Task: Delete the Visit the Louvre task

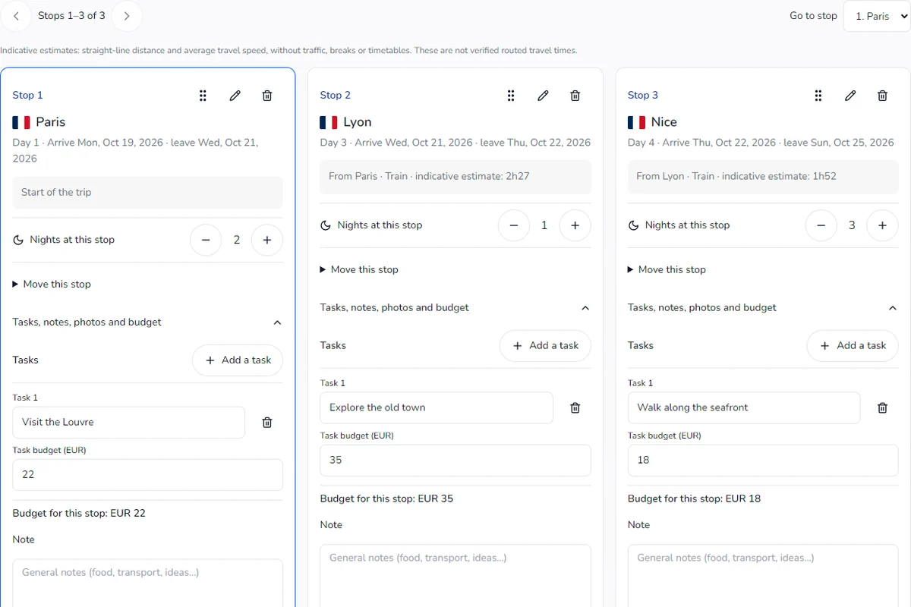Action: [267, 423]
